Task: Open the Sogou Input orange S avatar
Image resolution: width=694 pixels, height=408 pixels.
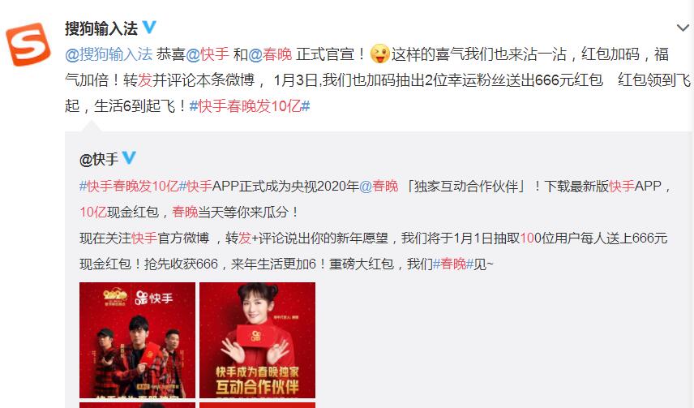Action: point(28,45)
